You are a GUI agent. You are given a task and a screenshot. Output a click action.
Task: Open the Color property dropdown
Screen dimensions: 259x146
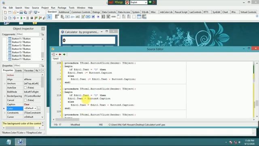(x=35, y=108)
